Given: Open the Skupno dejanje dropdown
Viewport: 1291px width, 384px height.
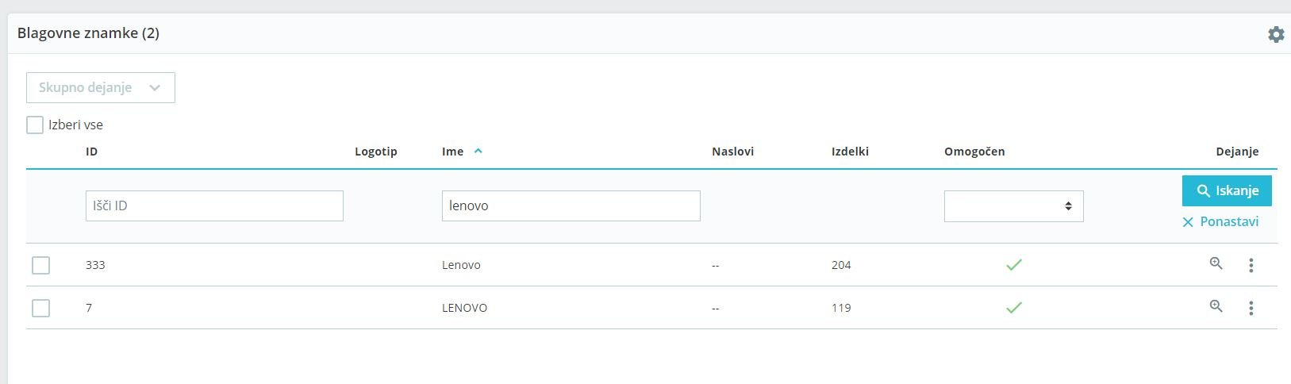Looking at the screenshot, I should click(101, 87).
